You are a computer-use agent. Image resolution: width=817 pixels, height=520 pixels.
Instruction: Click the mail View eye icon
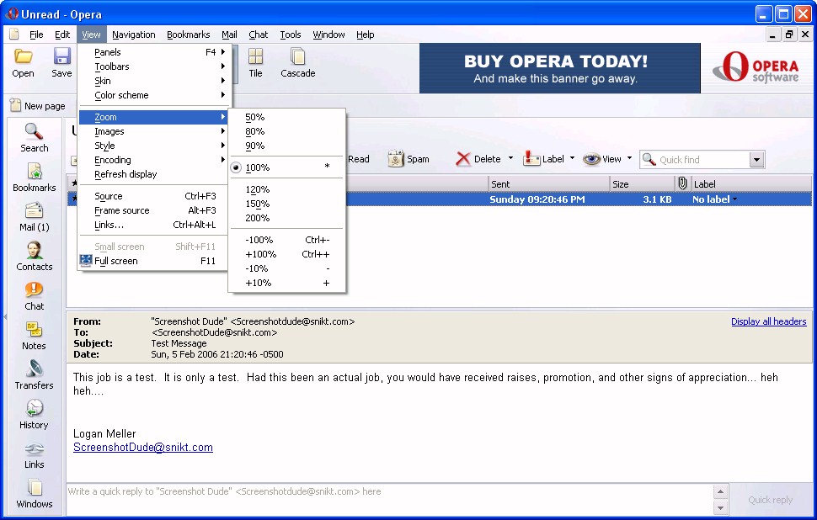pyautogui.click(x=591, y=159)
